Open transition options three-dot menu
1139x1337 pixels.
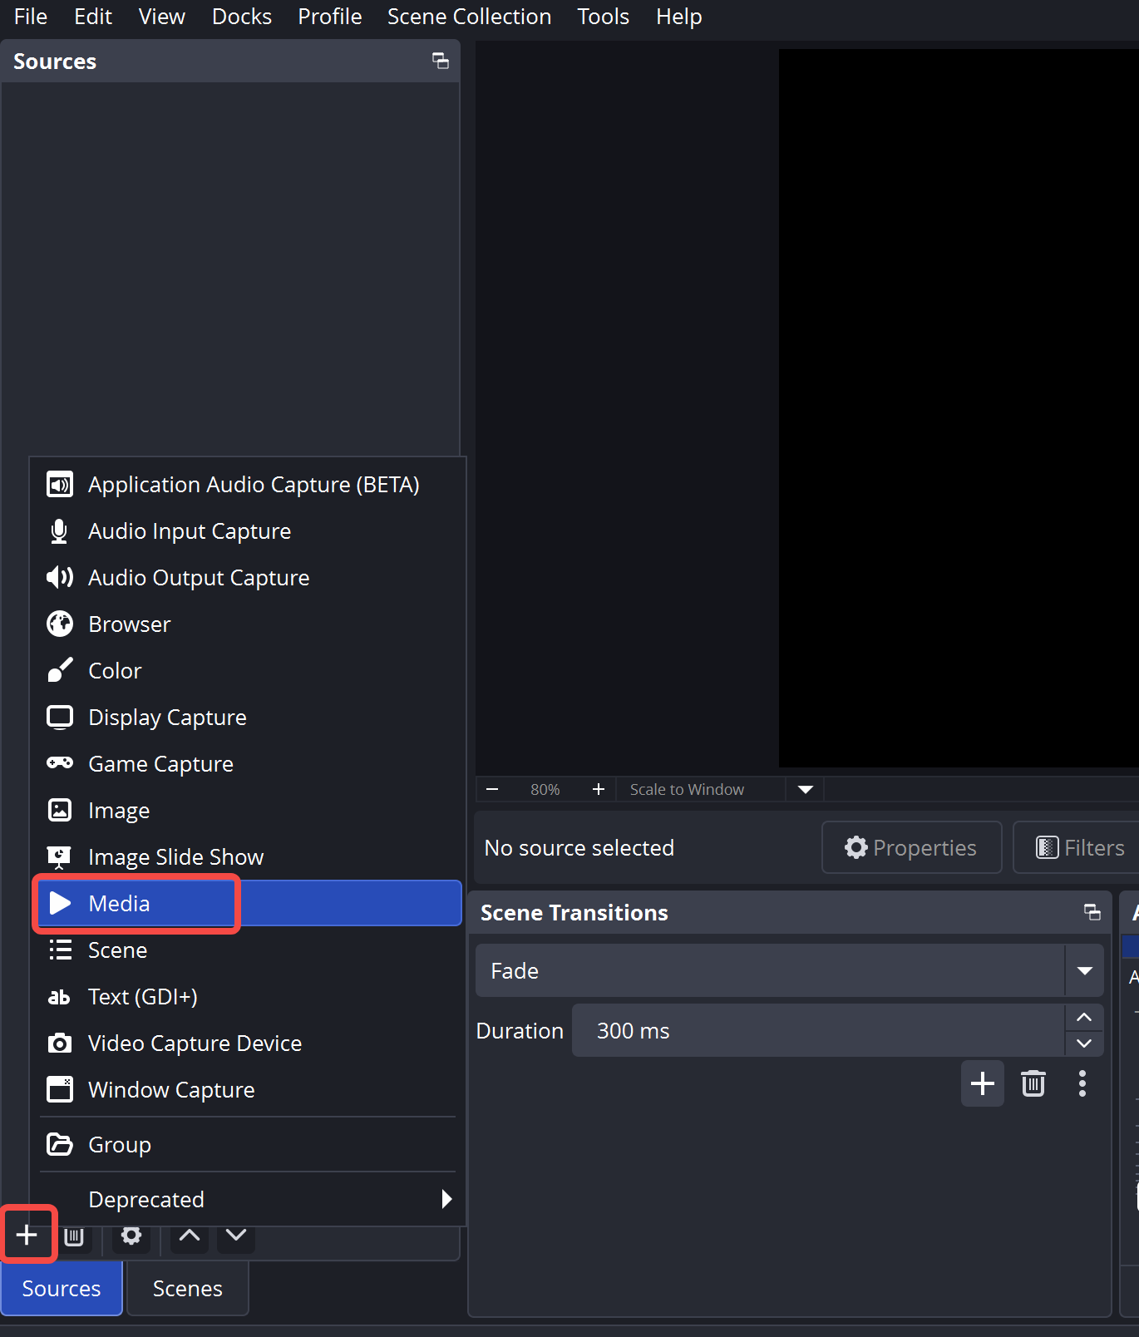[1082, 1083]
